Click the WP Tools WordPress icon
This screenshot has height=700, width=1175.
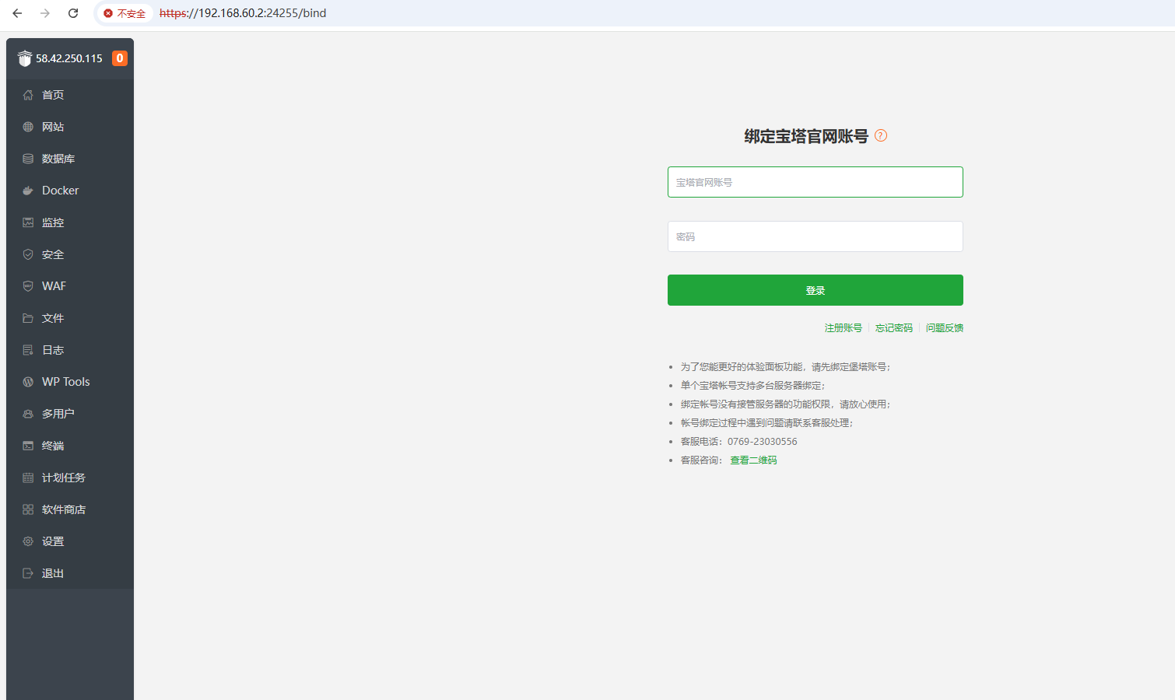tap(28, 382)
